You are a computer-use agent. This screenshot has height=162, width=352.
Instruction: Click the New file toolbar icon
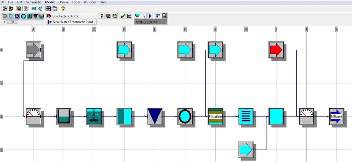5,8
